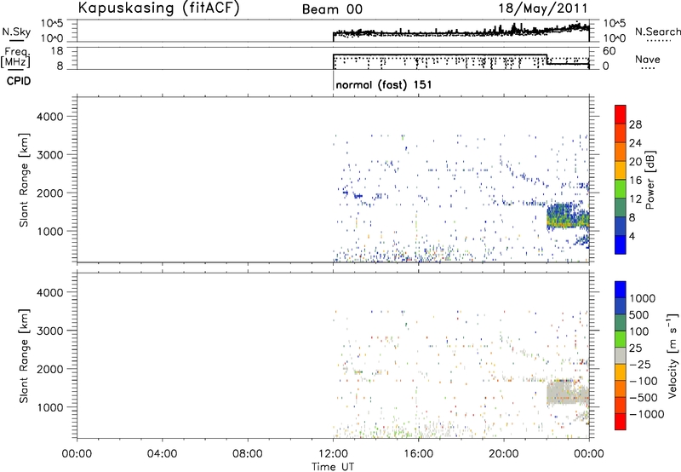Click the "20:00" time tick label
The image size is (681, 472).
point(503,454)
